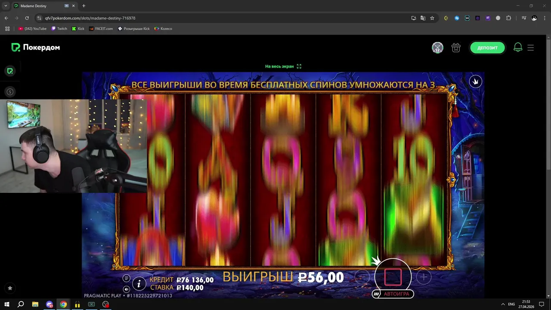Open the Pokerdom site hamburger menu
The height and width of the screenshot is (310, 551).
(531, 48)
